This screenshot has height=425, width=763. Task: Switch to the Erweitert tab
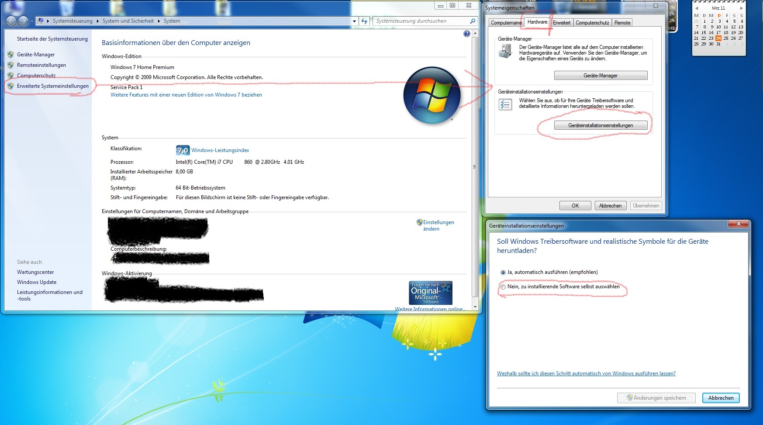click(561, 23)
